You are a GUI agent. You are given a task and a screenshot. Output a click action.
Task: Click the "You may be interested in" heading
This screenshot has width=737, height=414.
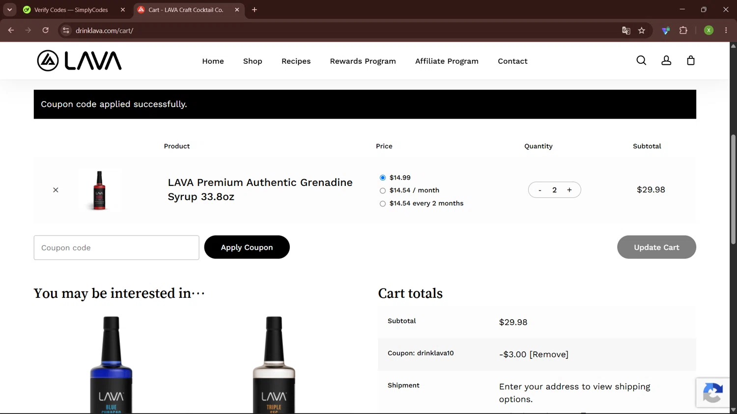[x=119, y=293]
